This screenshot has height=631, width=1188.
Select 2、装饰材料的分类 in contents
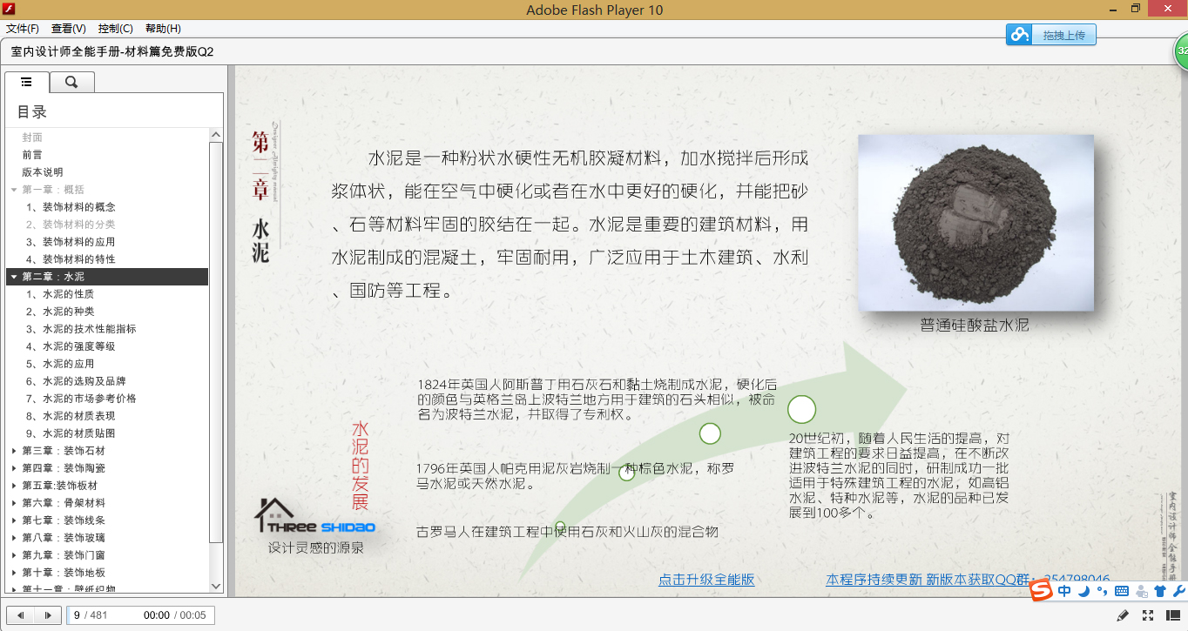point(71,225)
